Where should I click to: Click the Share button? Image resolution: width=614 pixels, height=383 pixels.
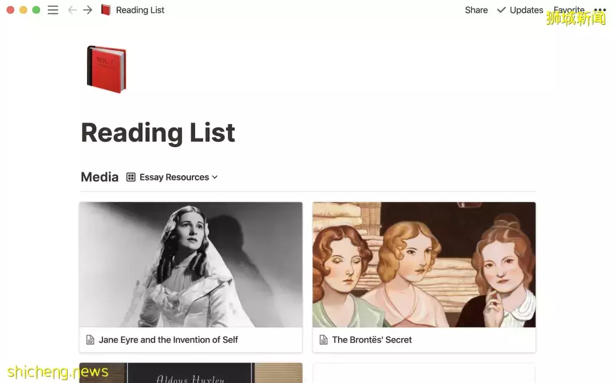click(x=476, y=10)
